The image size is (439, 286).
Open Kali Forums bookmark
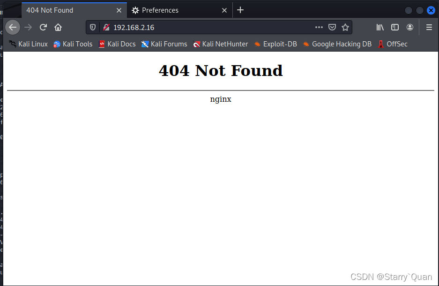coord(164,44)
